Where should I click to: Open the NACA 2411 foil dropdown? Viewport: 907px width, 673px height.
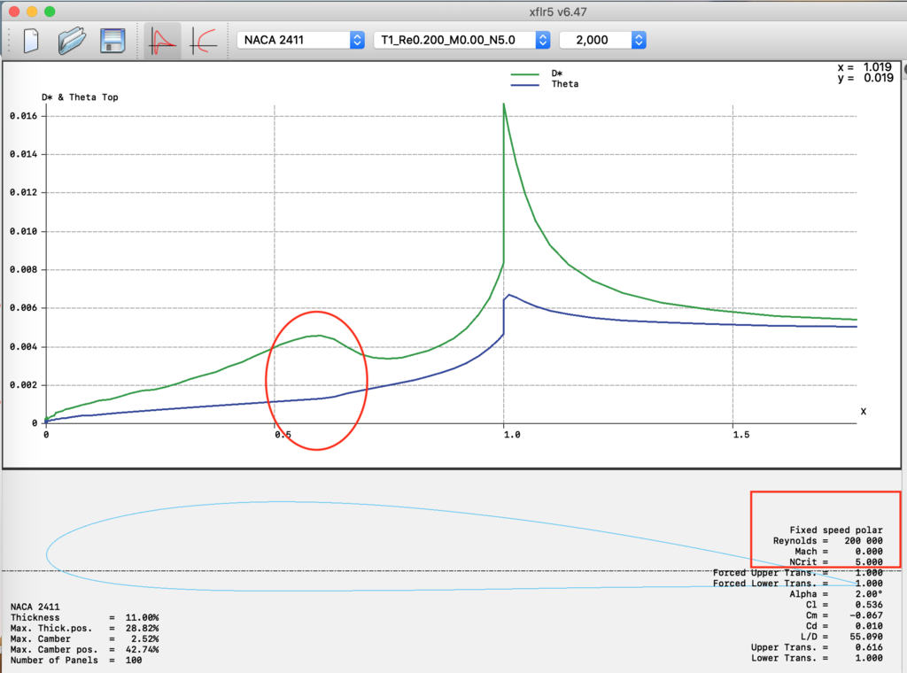coord(300,40)
